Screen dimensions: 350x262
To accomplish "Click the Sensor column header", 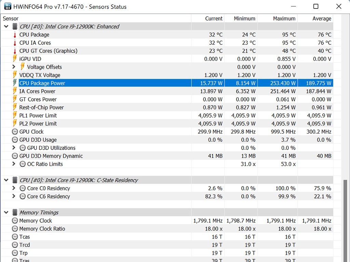I will (x=11, y=18).
